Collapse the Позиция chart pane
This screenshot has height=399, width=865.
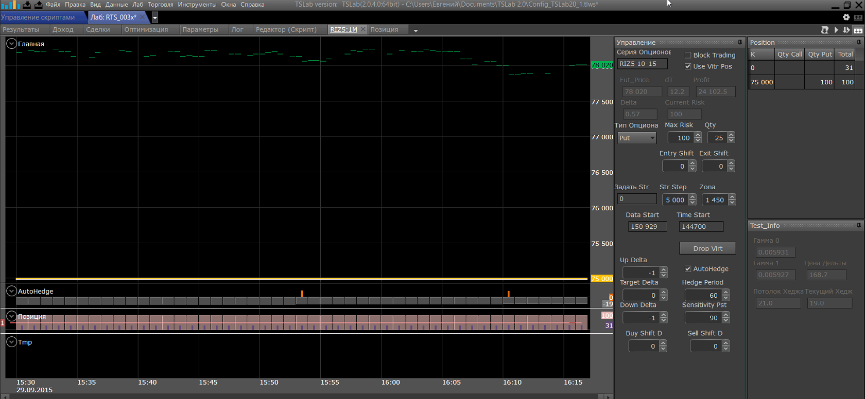pyautogui.click(x=11, y=316)
